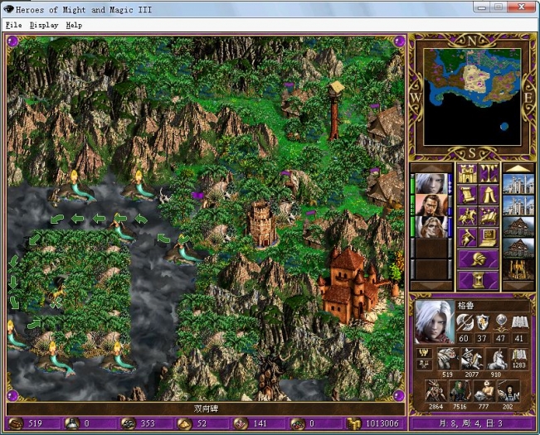Click the wood resource icon showing 519
Image resolution: width=540 pixels, height=435 pixels.
tap(16, 423)
